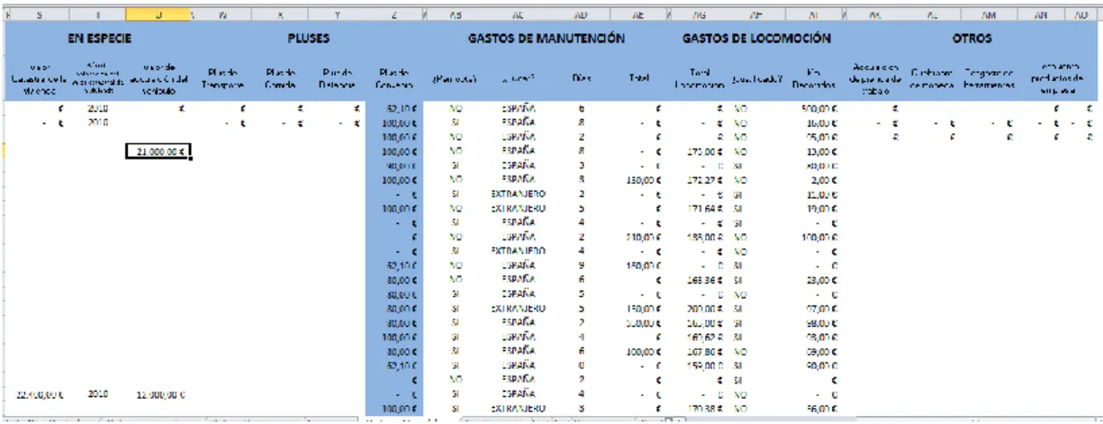Select column Y header
Image resolution: width=1103 pixels, height=424 pixels.
coord(339,15)
